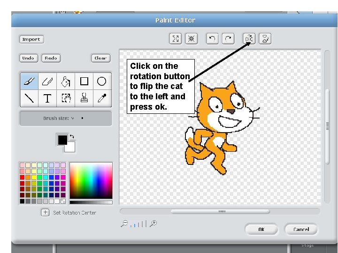The width and height of the screenshot is (338, 253).
Task: Select the Text tool
Action: point(47,98)
